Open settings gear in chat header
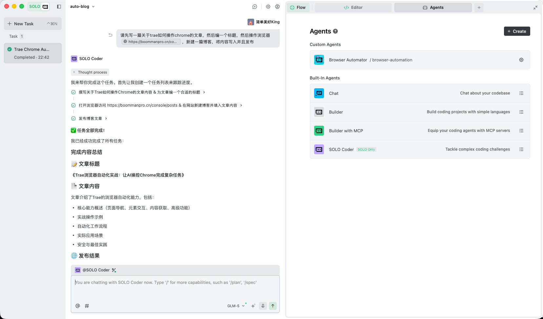 [x=268, y=7]
